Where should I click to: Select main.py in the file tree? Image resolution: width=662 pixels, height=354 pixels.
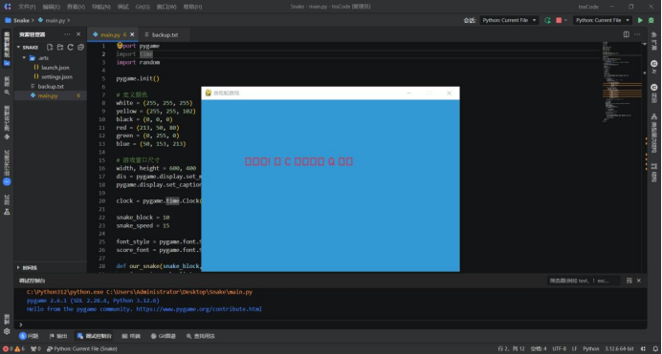coord(47,96)
